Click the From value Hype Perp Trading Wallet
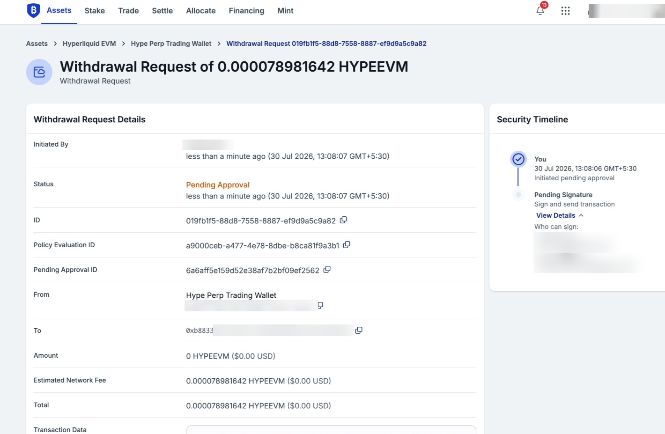 tap(231, 295)
